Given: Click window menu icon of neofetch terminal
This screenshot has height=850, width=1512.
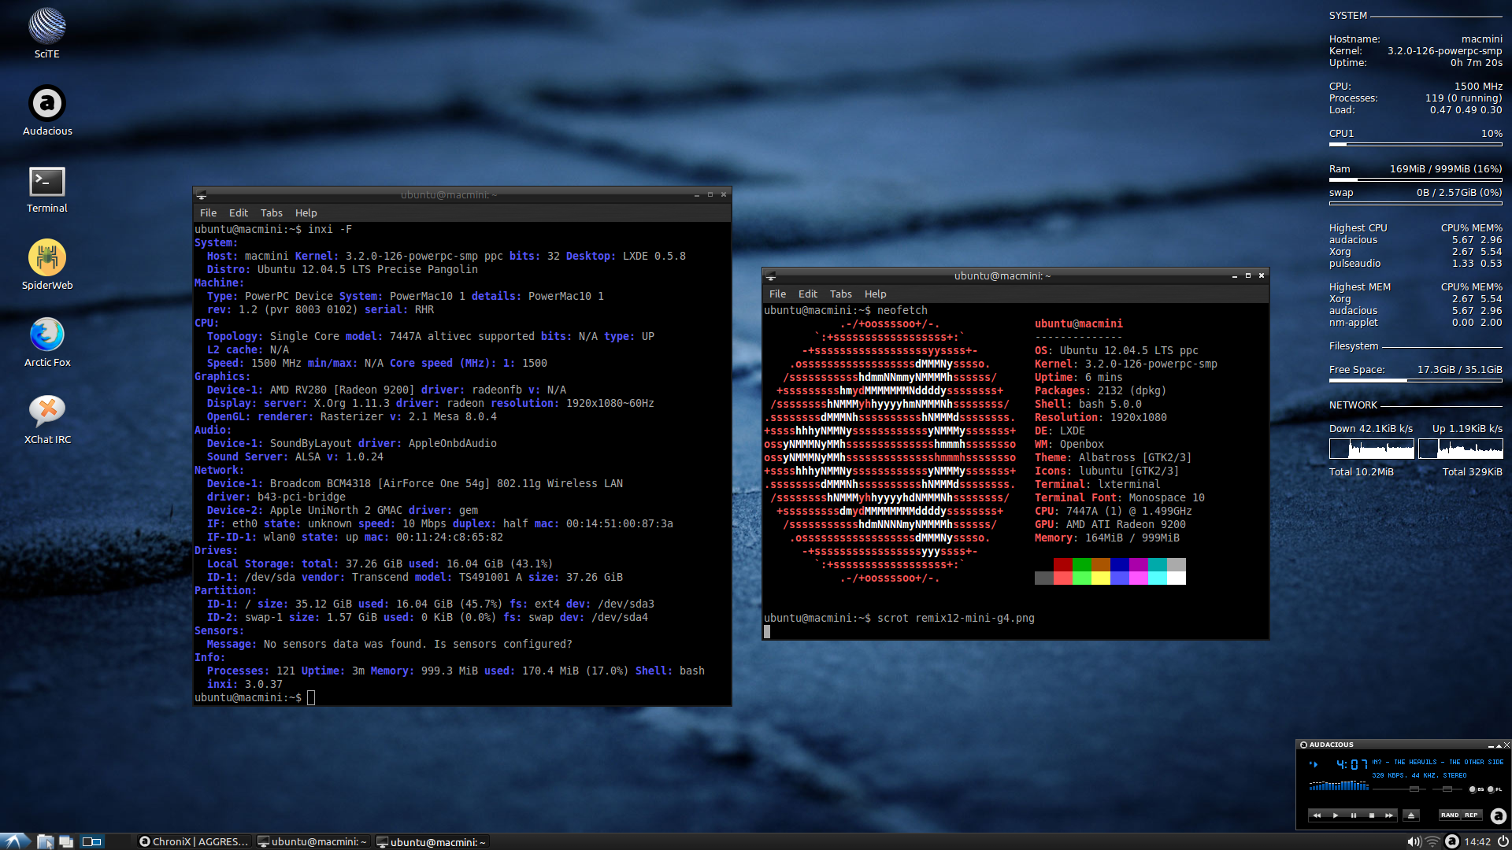Looking at the screenshot, I should [771, 276].
